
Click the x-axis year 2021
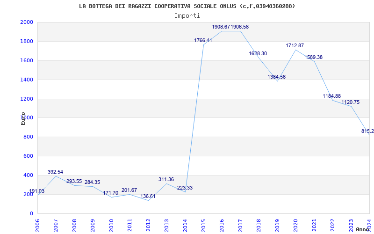[314, 225]
